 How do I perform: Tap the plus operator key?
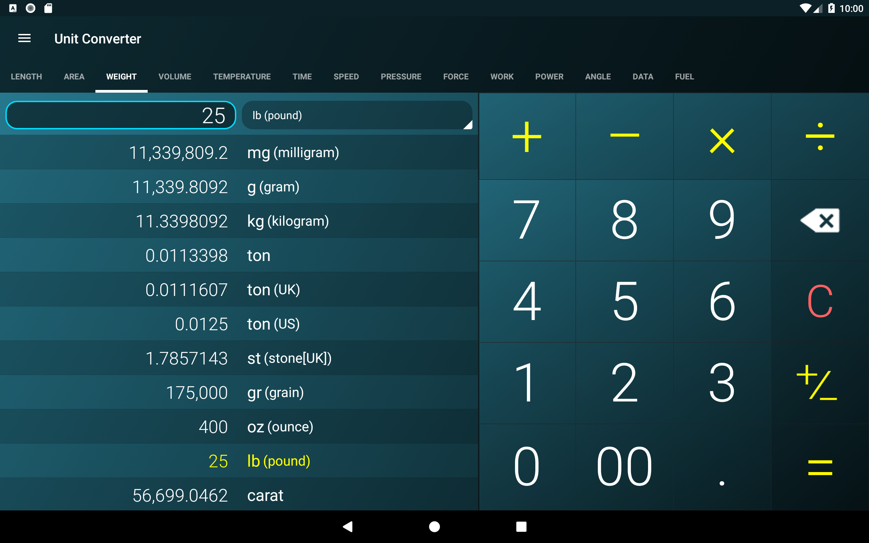527,137
